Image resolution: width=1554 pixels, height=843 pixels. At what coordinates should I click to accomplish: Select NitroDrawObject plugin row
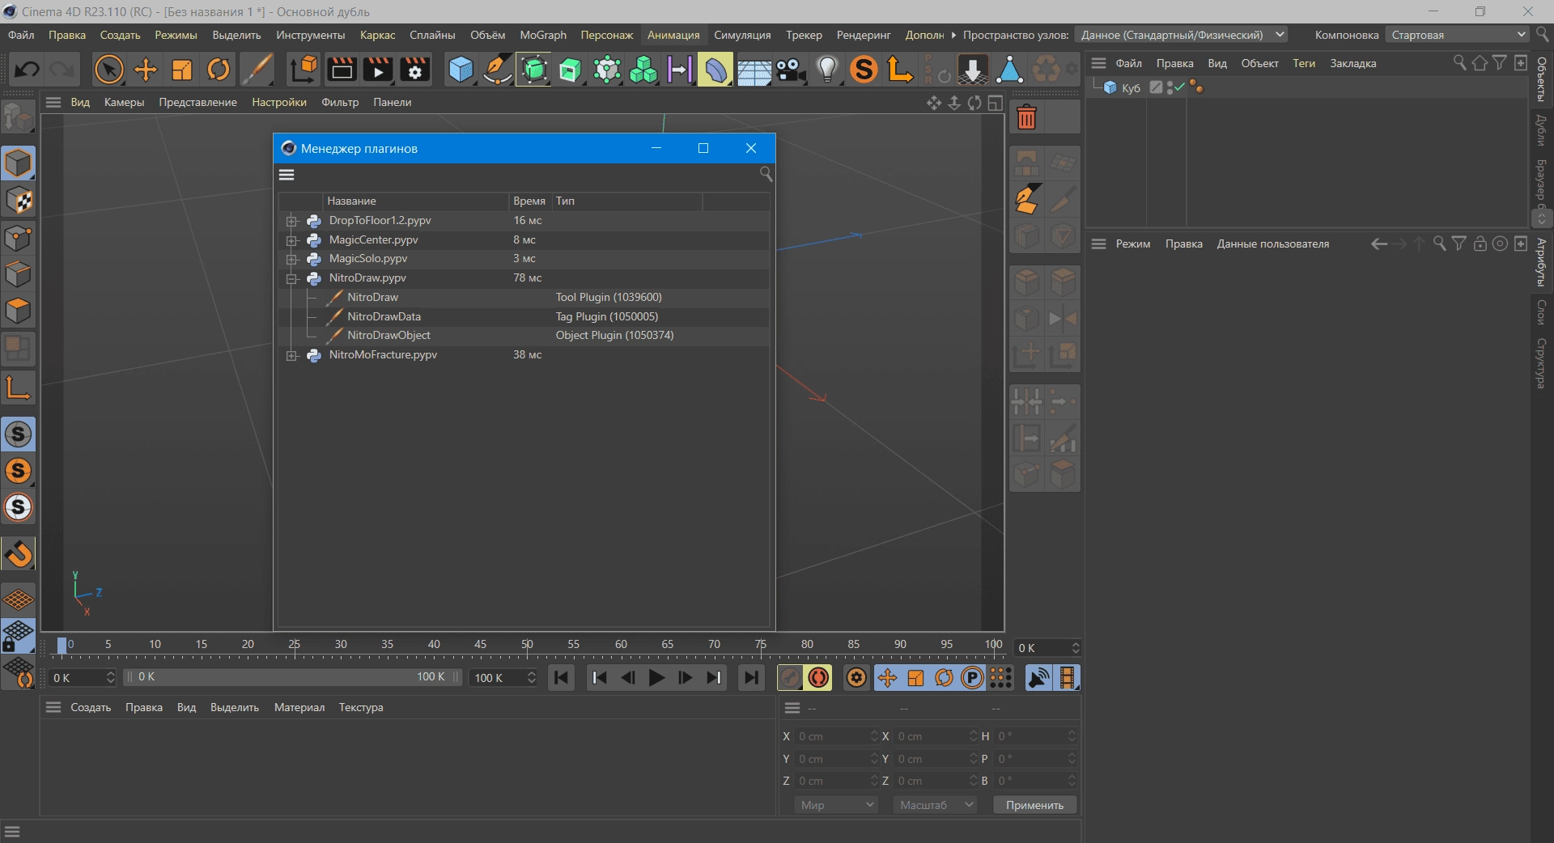coord(524,336)
